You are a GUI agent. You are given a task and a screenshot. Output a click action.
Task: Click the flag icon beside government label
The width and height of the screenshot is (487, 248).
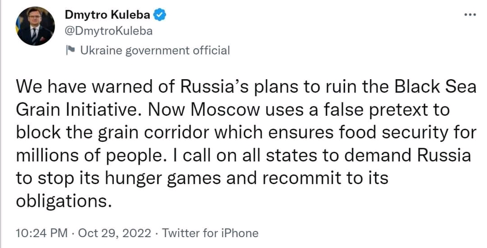coord(70,50)
